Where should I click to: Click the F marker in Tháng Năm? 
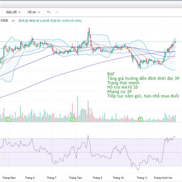click(8, 119)
